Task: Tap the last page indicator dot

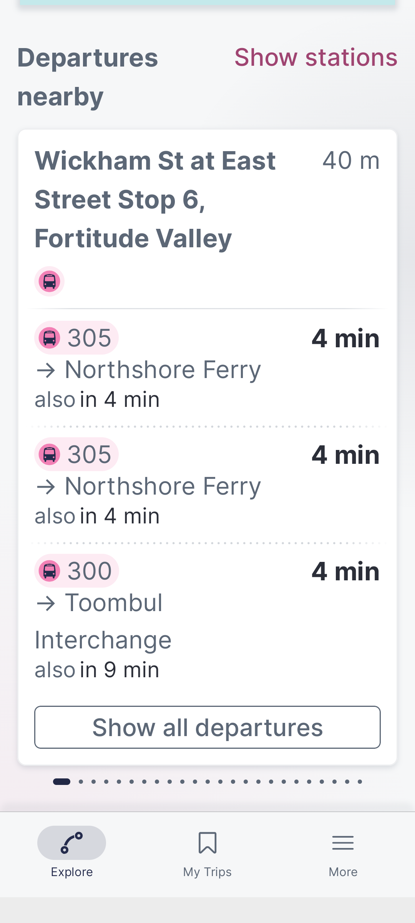Action: 360,781
